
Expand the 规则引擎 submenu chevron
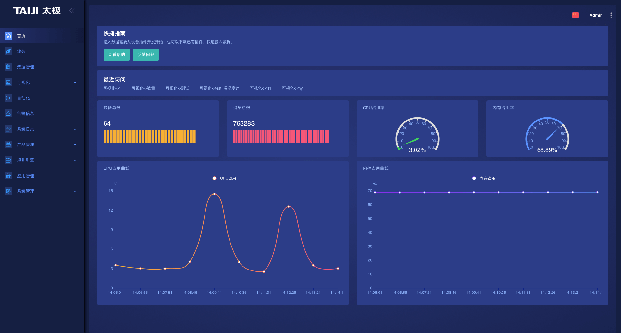75,160
